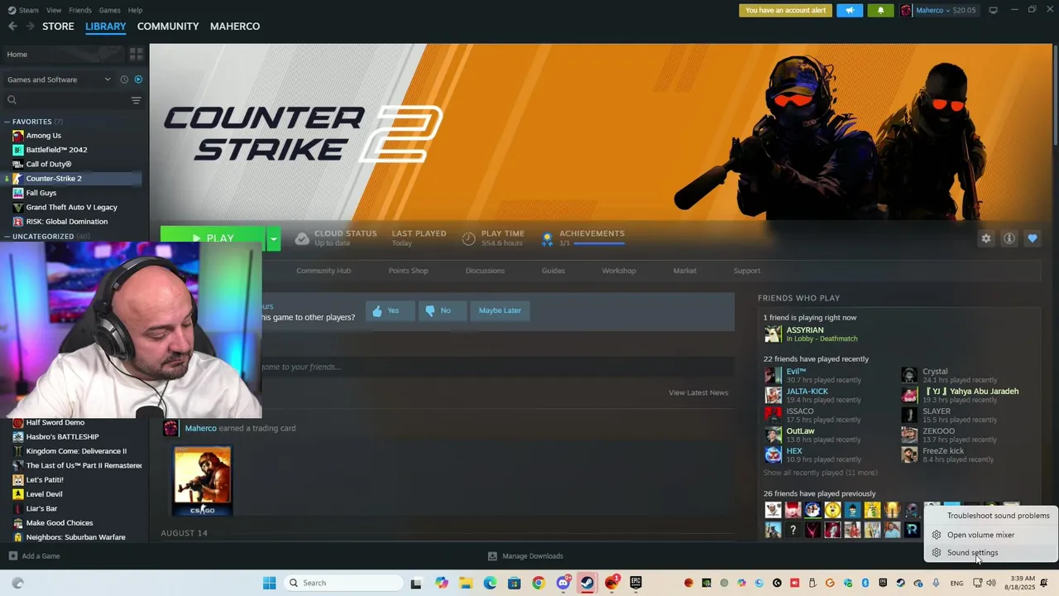Toggle the ready to play filter icon
The image size is (1059, 596).
(x=138, y=79)
